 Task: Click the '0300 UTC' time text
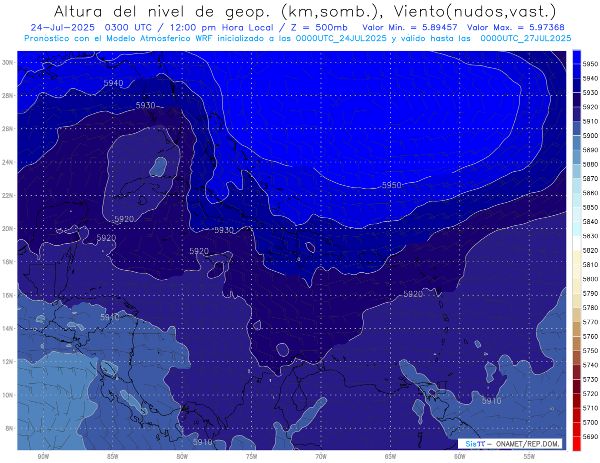129,27
